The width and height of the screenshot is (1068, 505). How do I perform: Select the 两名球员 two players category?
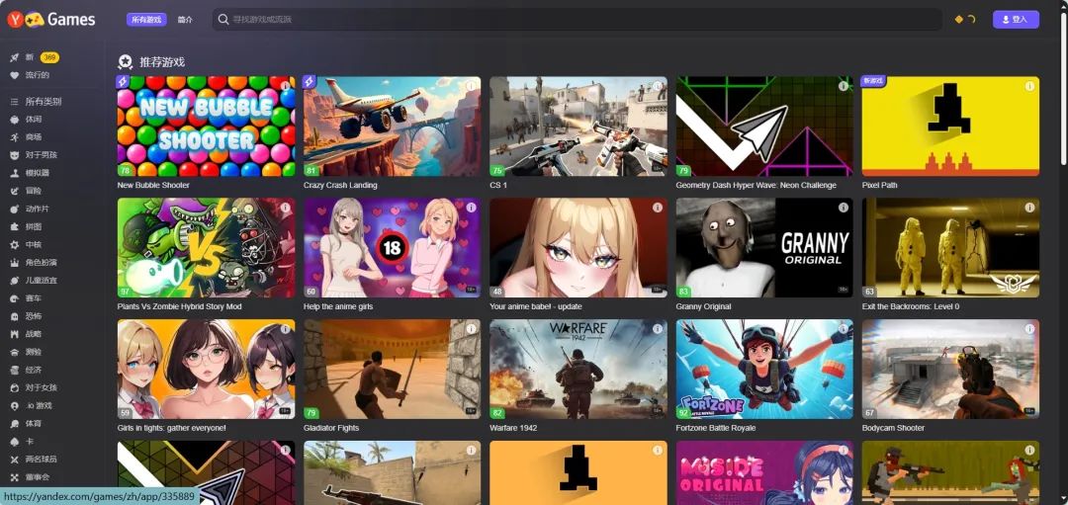point(34,460)
